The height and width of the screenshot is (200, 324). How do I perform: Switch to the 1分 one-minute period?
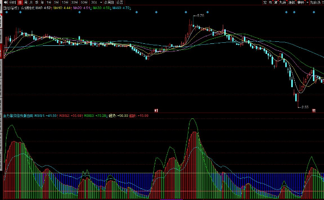(49, 3)
